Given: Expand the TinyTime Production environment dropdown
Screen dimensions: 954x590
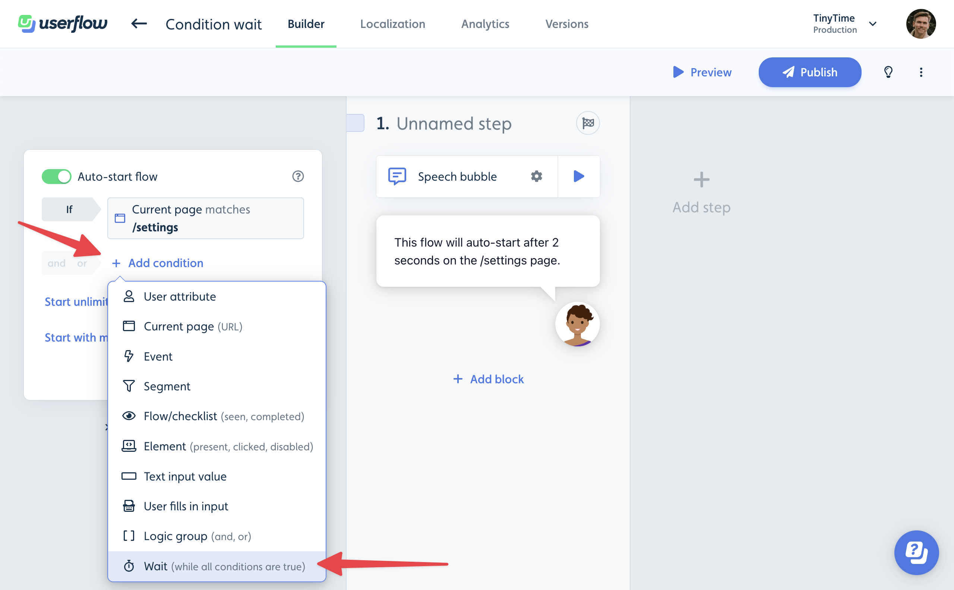Looking at the screenshot, I should [845, 24].
